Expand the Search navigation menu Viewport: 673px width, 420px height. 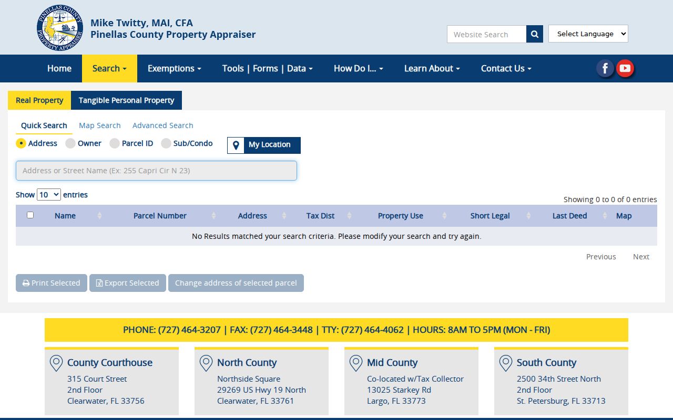click(x=109, y=68)
